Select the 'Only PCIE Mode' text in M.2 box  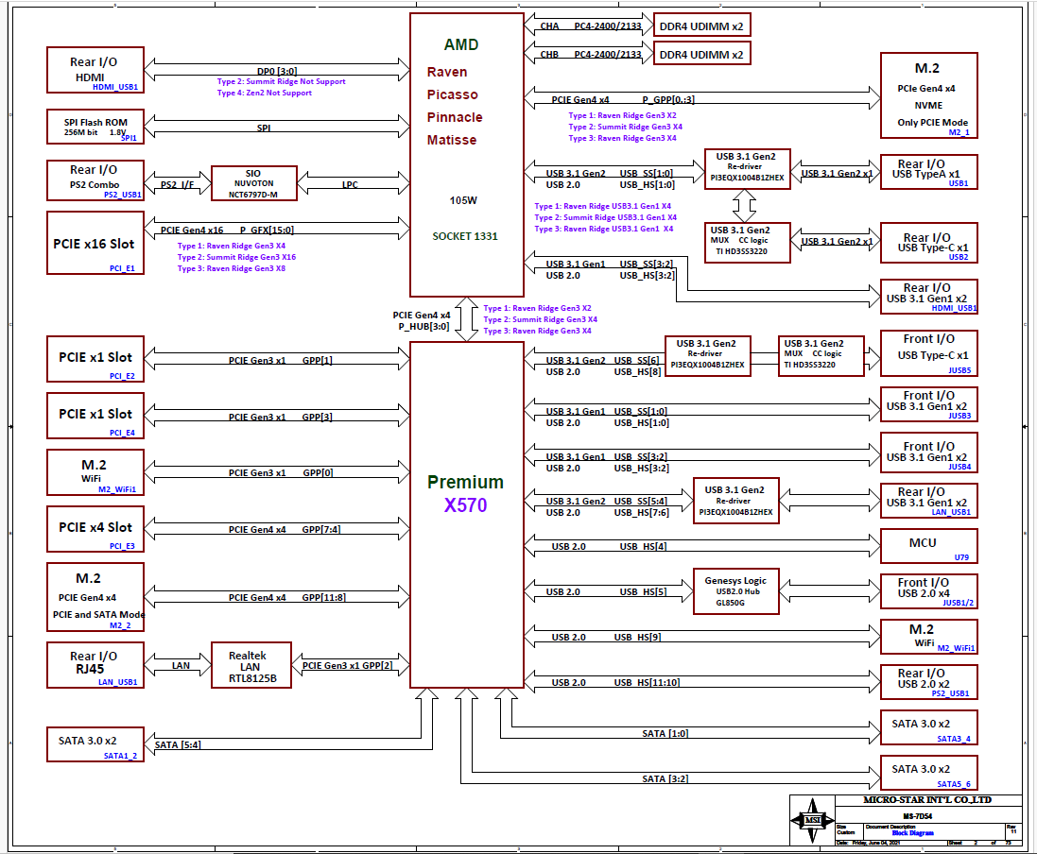click(x=932, y=122)
